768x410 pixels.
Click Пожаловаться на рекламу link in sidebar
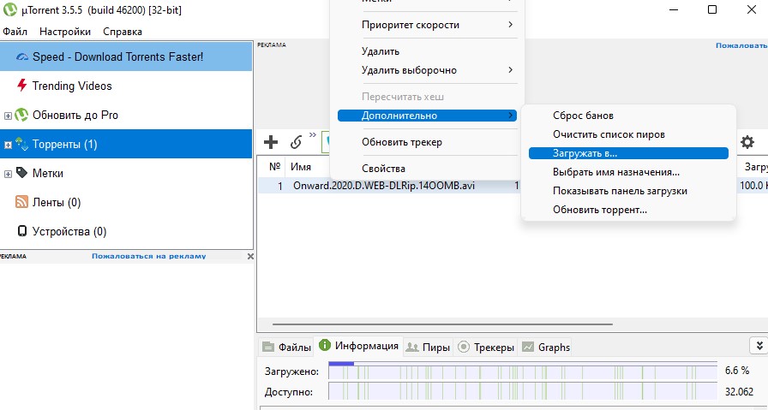[149, 256]
